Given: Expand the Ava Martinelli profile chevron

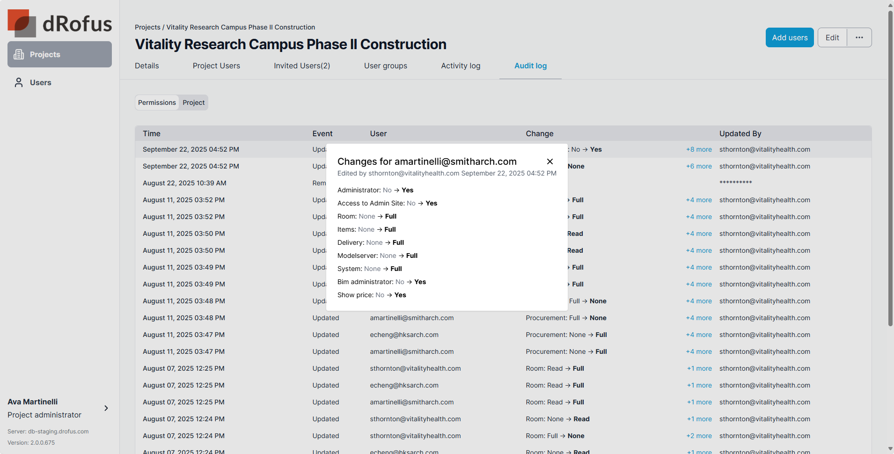Looking at the screenshot, I should click(x=106, y=408).
